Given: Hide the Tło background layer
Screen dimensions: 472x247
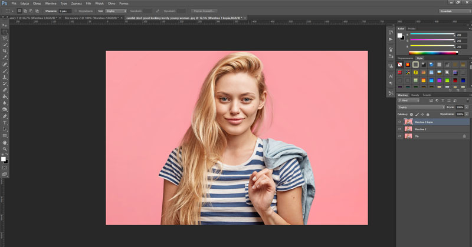Looking at the screenshot, I should [x=399, y=136].
